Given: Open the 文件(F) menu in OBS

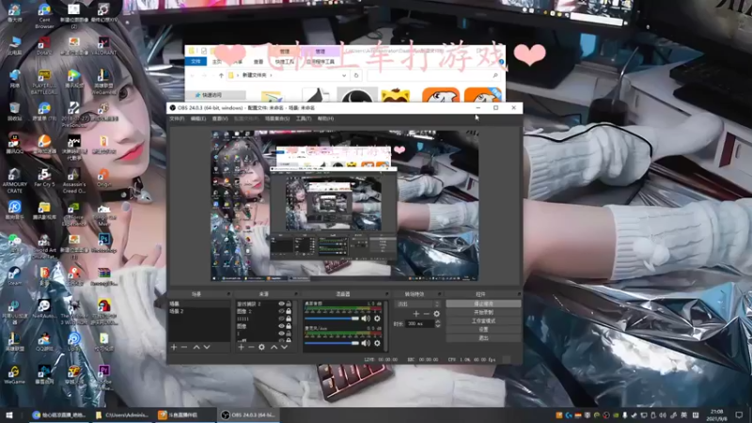Looking at the screenshot, I should pyautogui.click(x=177, y=118).
